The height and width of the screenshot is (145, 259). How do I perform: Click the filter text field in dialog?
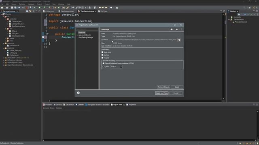tap(87, 29)
